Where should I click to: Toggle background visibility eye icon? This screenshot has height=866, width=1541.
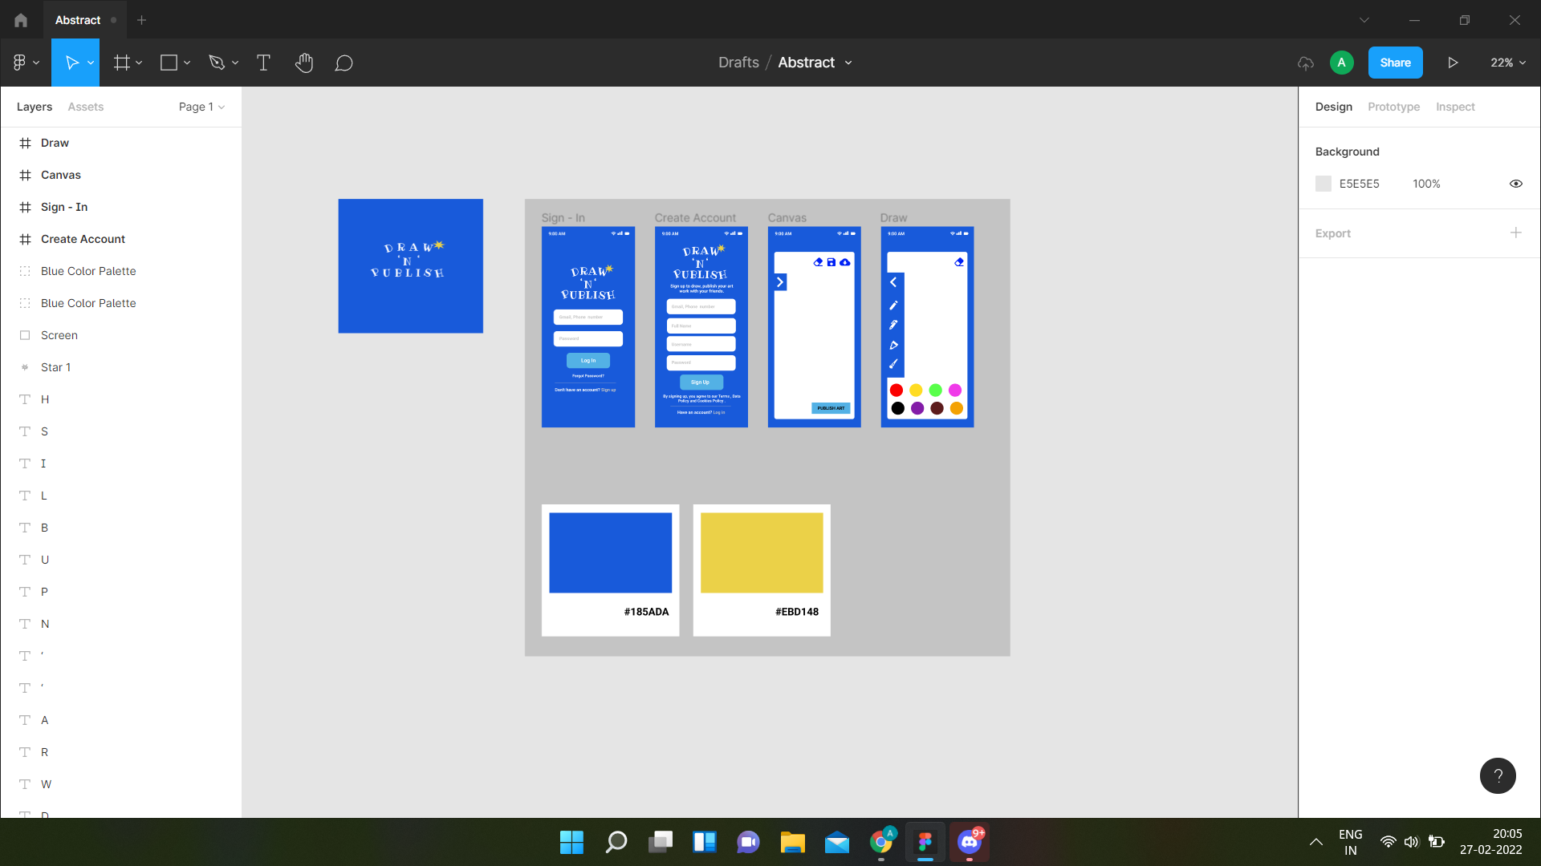pyautogui.click(x=1515, y=184)
